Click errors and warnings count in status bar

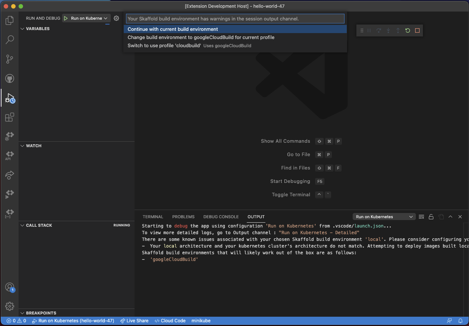(x=16, y=321)
